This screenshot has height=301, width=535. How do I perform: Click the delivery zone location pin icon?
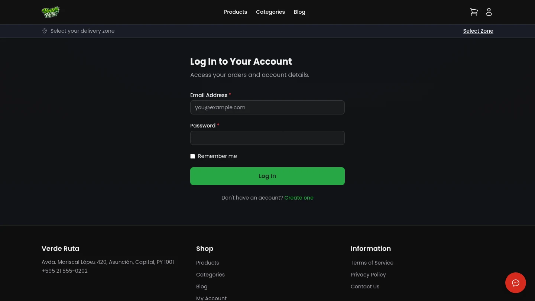coord(45,31)
